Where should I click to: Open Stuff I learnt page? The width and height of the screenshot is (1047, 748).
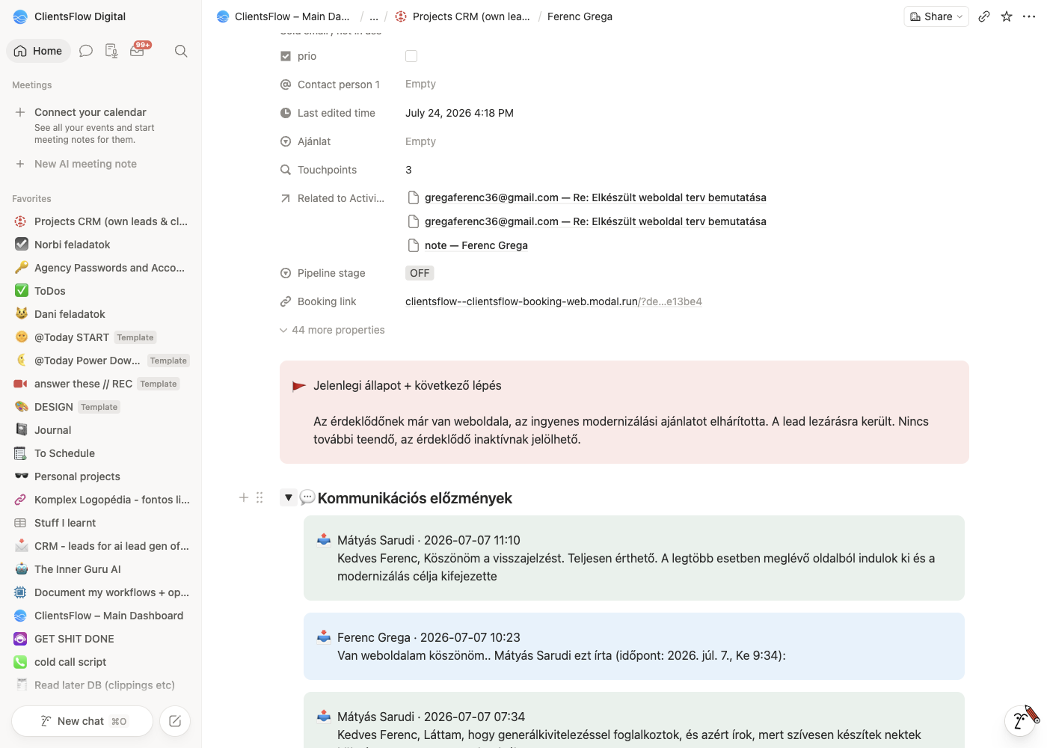tap(100, 523)
